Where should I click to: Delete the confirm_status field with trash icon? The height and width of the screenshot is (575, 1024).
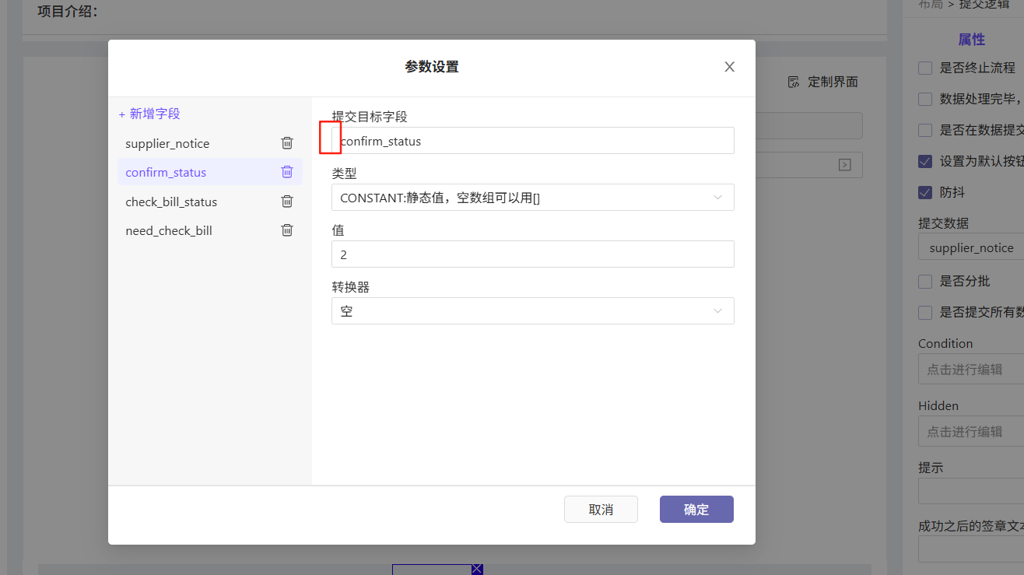point(287,172)
